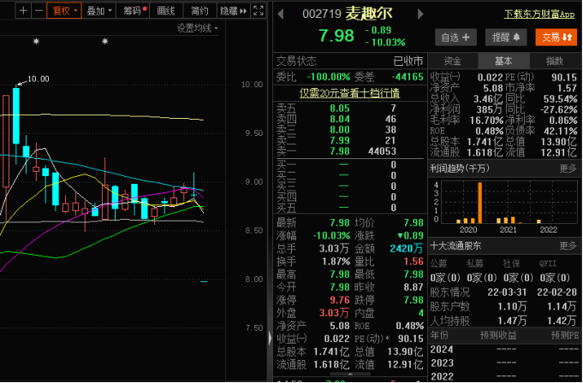Click the 金额 value 2420万
Image resolution: width=583 pixels, height=383 pixels.
point(407,249)
